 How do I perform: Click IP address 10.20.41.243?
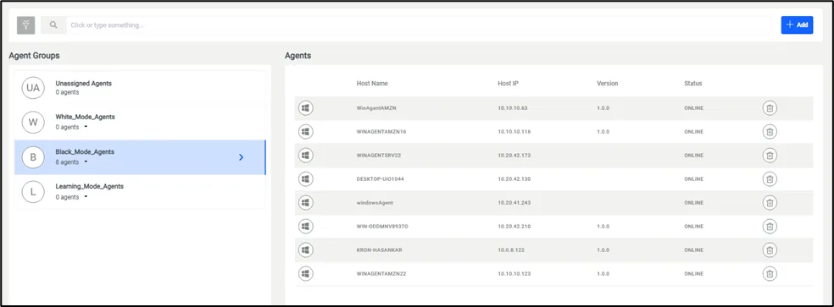pyautogui.click(x=514, y=203)
